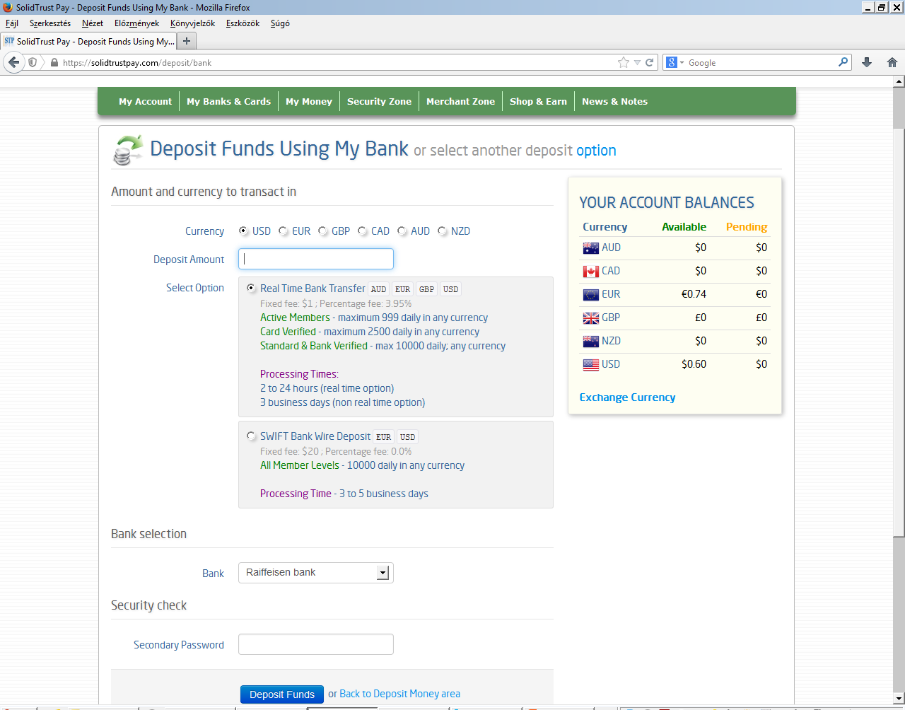Select USD currency radio button
Viewport: 905px width, 710px height.
(243, 231)
